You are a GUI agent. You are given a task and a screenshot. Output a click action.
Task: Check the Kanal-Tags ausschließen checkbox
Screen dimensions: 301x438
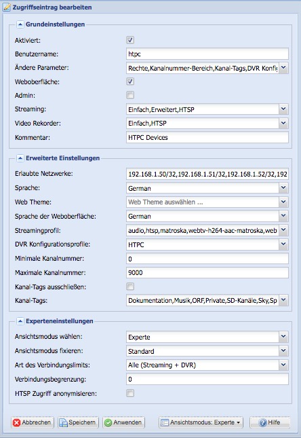(x=130, y=287)
